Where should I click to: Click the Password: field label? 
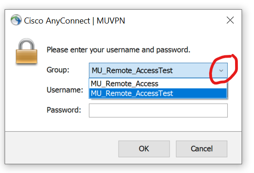click(x=64, y=110)
